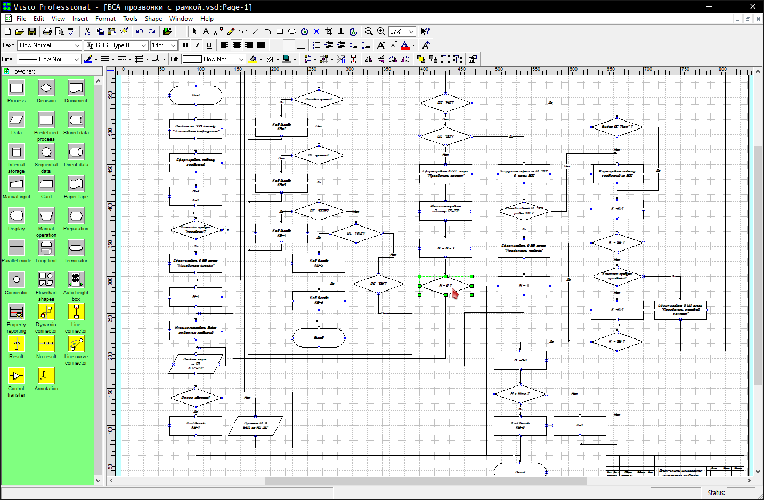Open the 14pt font size dropdown
The height and width of the screenshot is (500, 764).
(x=173, y=45)
